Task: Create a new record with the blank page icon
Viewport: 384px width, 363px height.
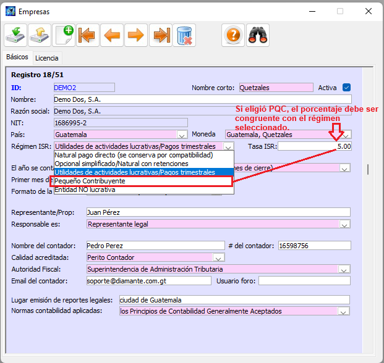Action: 64,35
